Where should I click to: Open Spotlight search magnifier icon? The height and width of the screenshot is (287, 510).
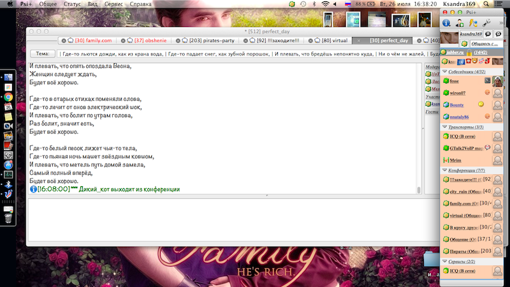tap(486, 4)
